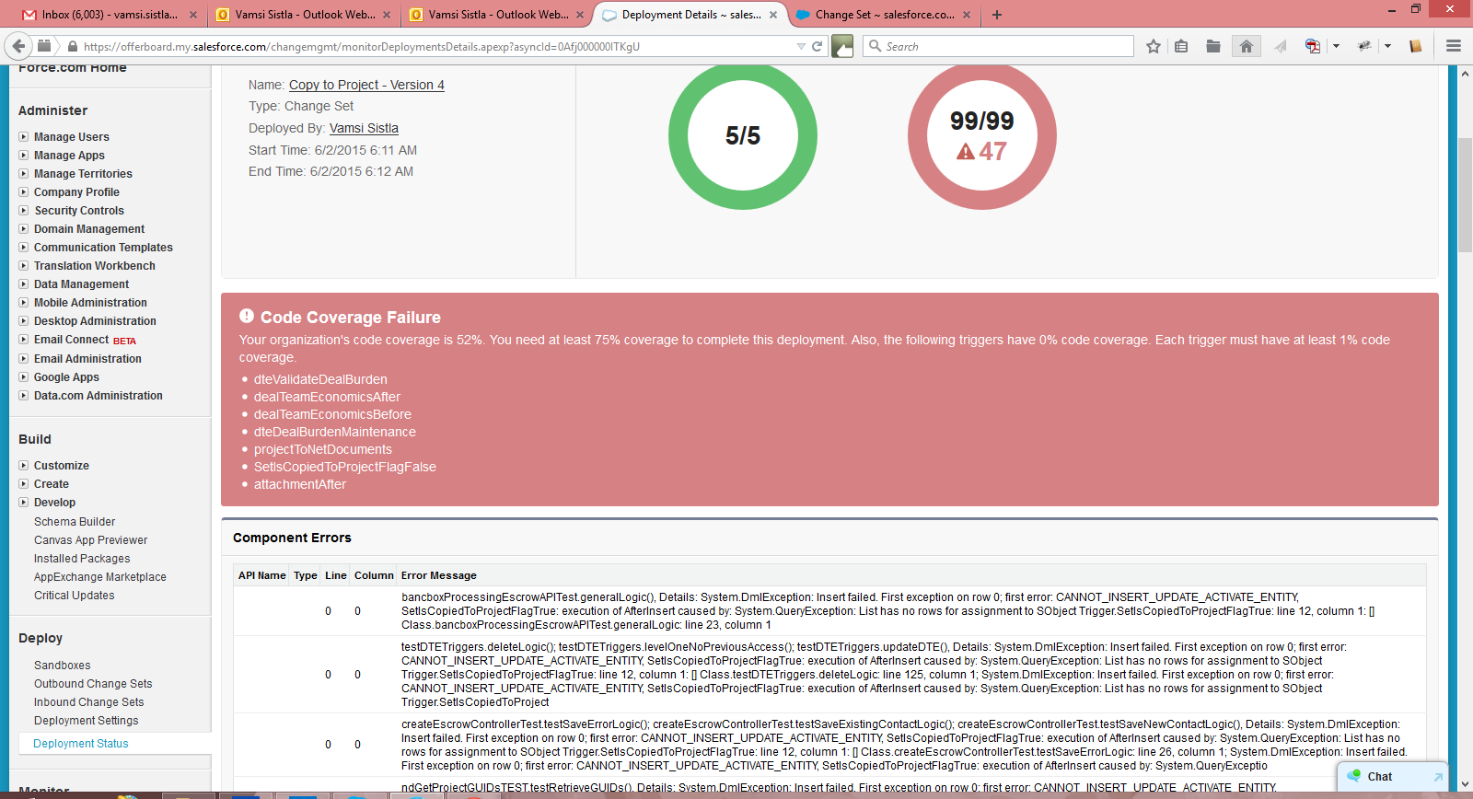The width and height of the screenshot is (1473, 799).
Task: Open Installed Packages link
Action: [x=82, y=559]
